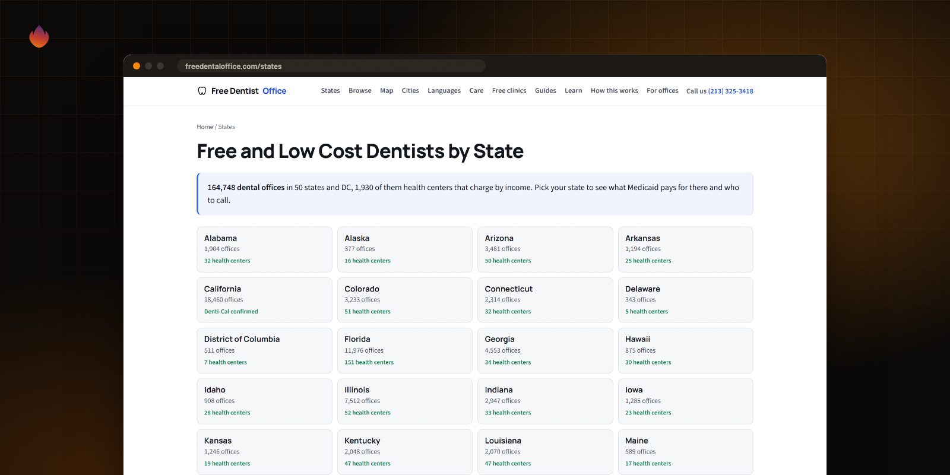Pick the Delaware state card
The height and width of the screenshot is (475, 950).
pos(685,300)
